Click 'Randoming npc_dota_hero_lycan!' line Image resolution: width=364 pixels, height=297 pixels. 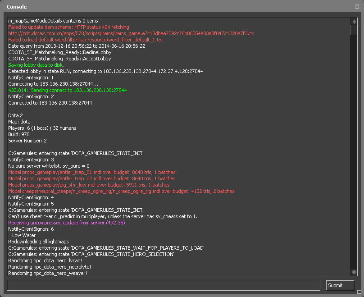45,260
